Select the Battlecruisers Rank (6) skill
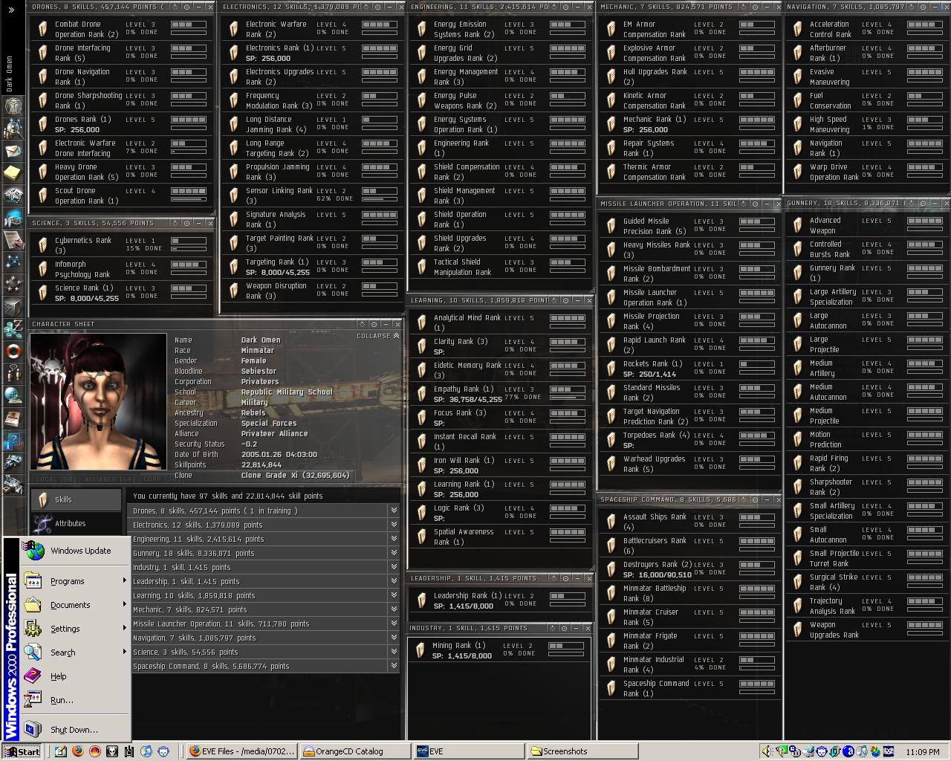Image resolution: width=951 pixels, height=761 pixels. (689, 545)
